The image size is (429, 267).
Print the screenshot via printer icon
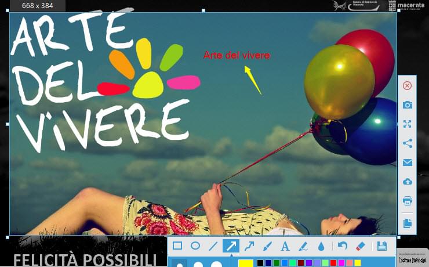coord(407,201)
